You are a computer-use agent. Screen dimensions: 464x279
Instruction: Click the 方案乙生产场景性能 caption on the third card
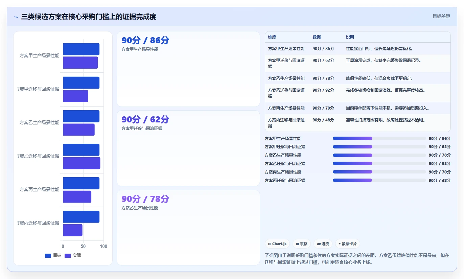pos(140,208)
